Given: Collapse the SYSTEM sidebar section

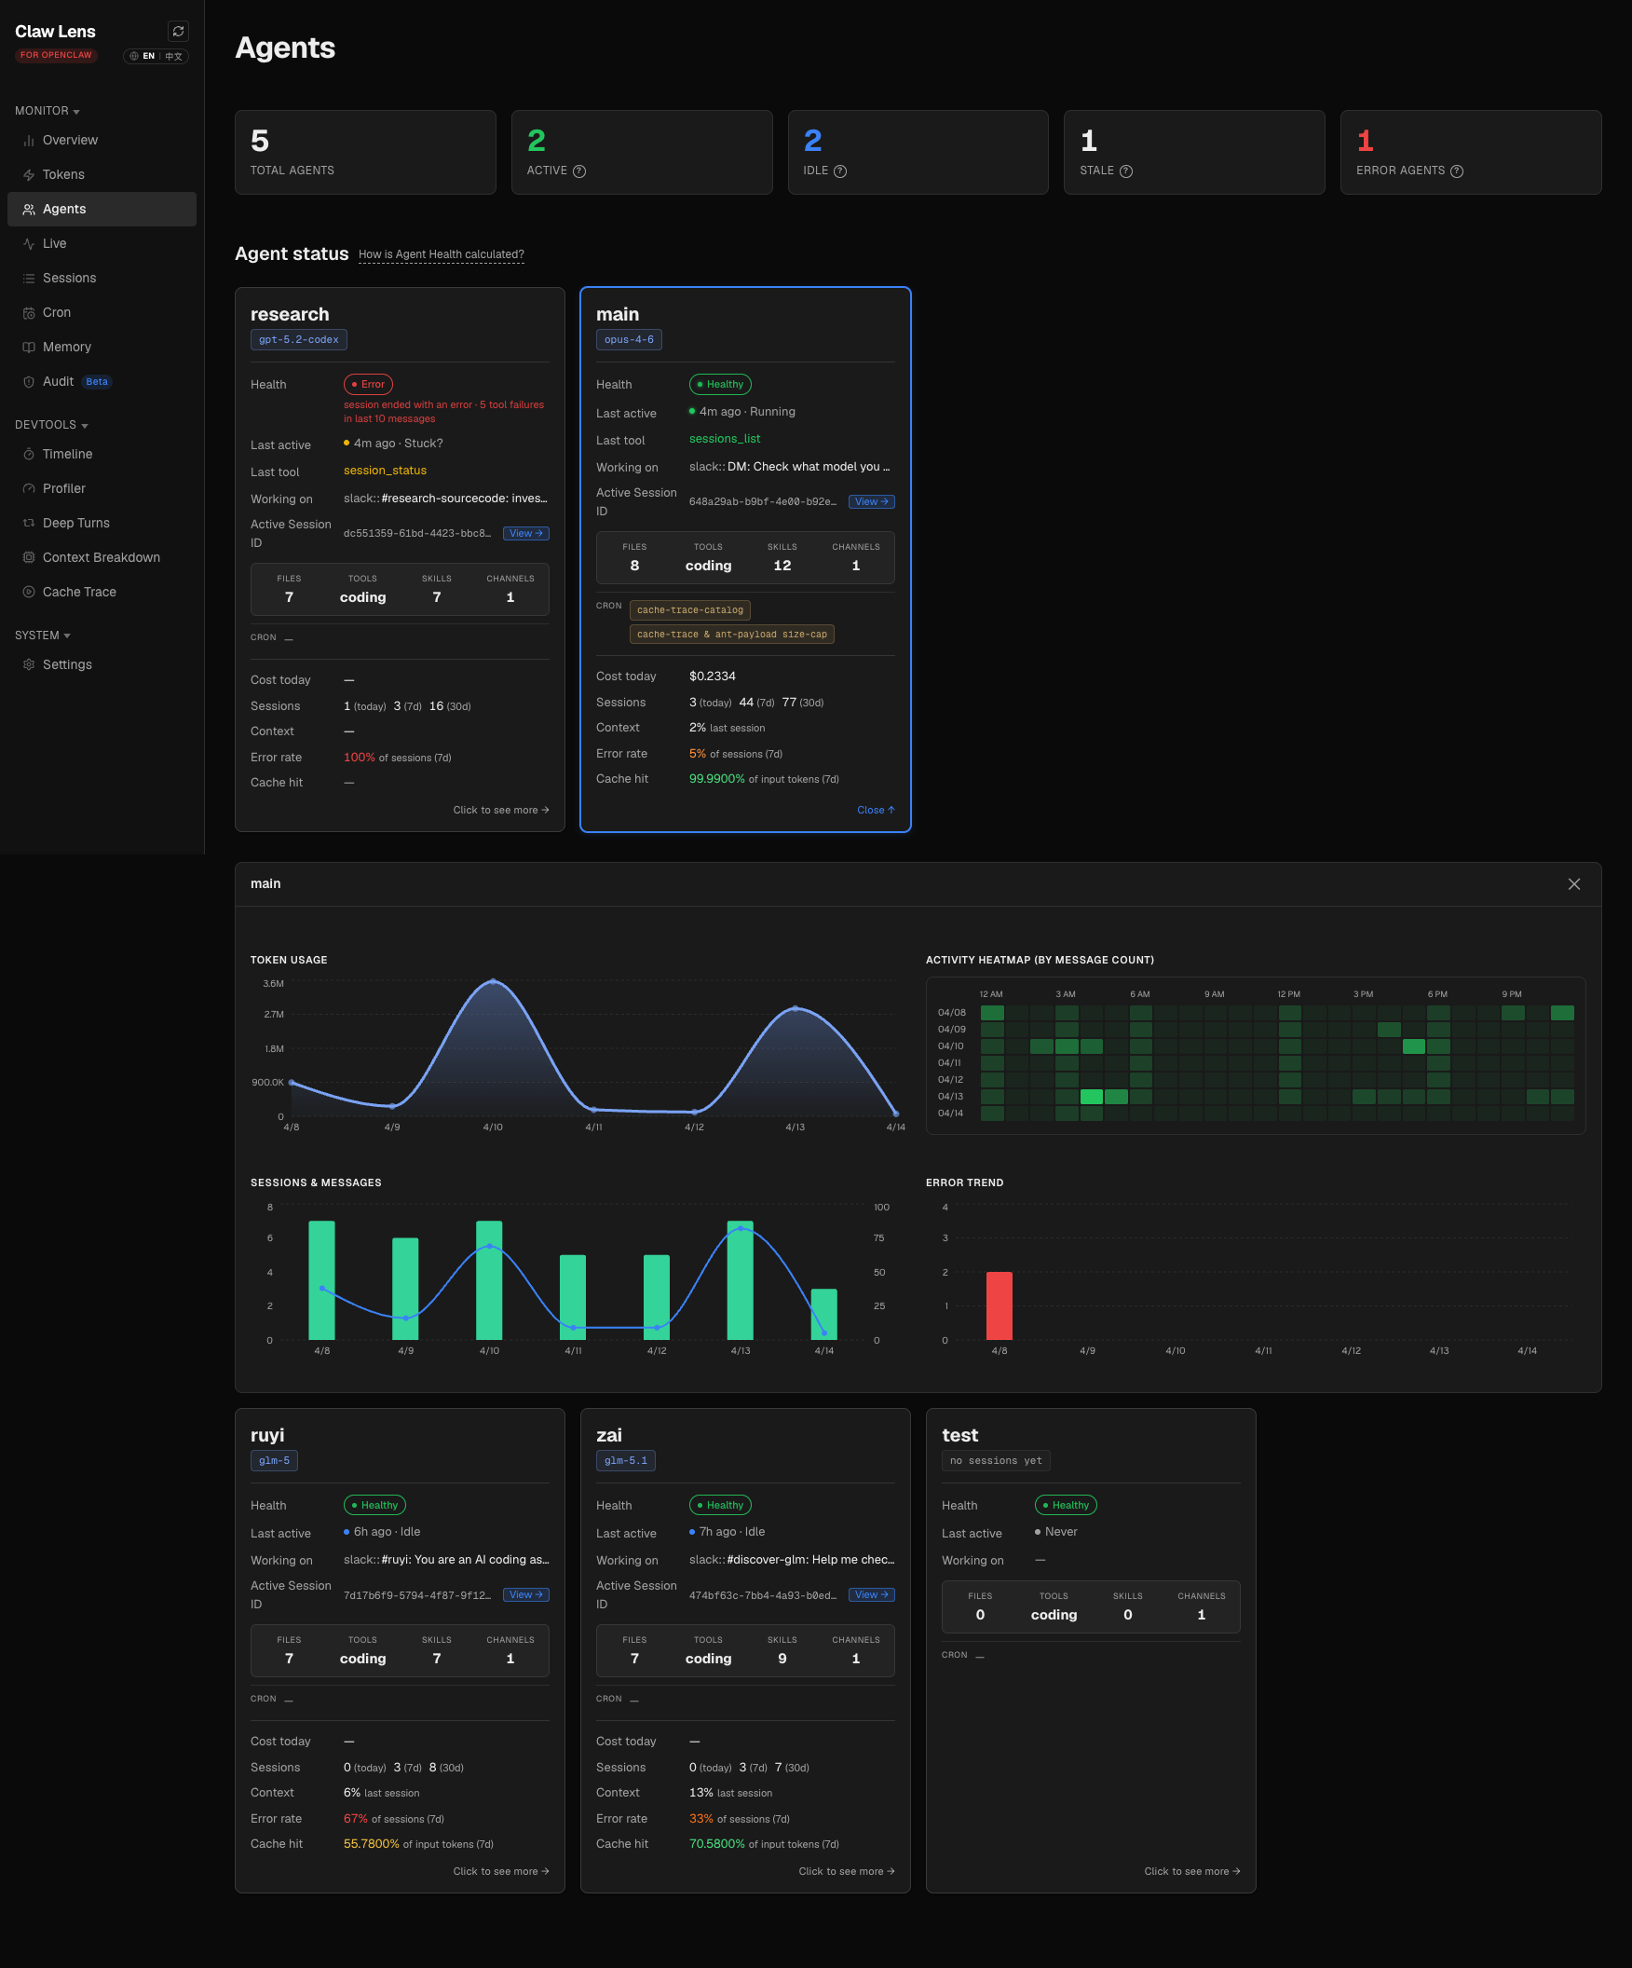Looking at the screenshot, I should (x=42, y=636).
